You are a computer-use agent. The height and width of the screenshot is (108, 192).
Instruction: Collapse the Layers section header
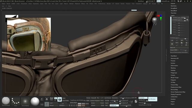(172, 16)
